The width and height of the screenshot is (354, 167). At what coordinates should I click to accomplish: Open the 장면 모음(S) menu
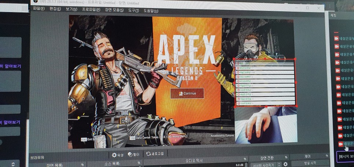(114, 10)
